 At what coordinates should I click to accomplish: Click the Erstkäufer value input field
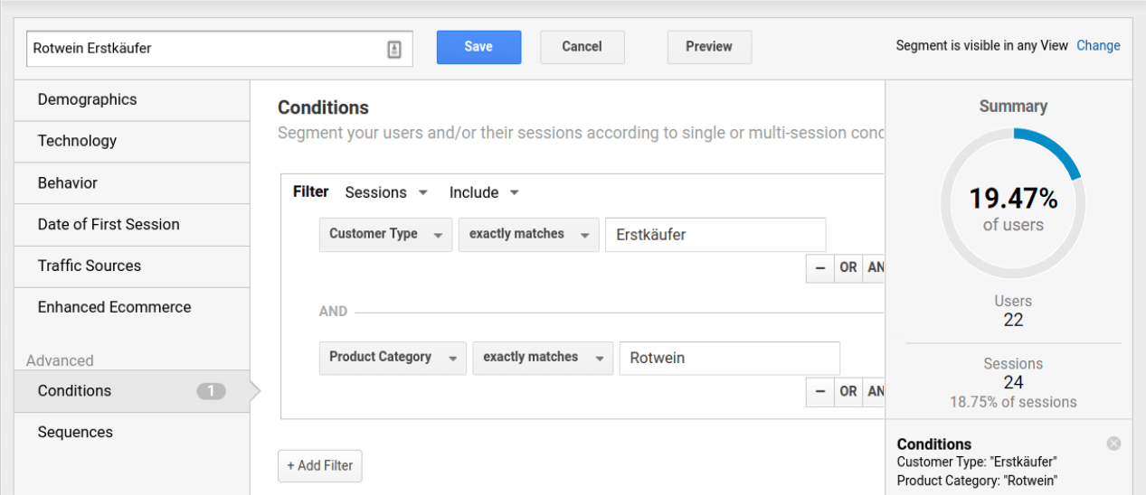[x=715, y=235]
